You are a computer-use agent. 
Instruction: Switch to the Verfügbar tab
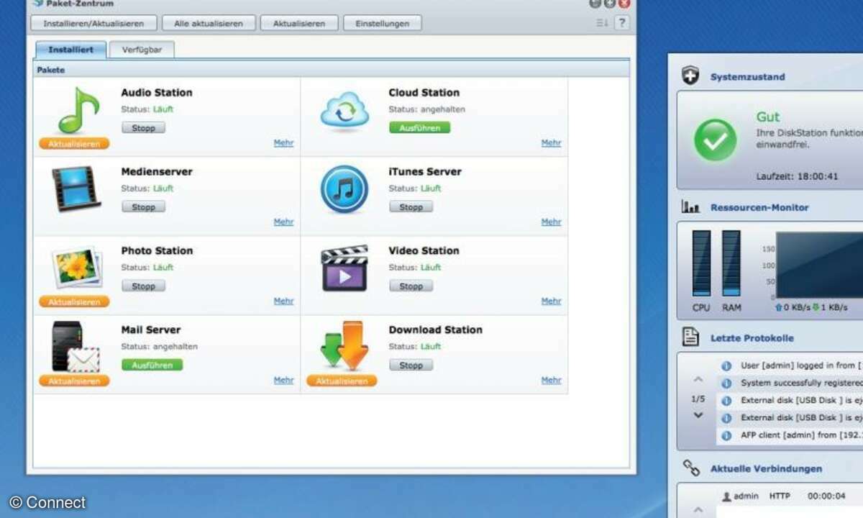[x=142, y=50]
